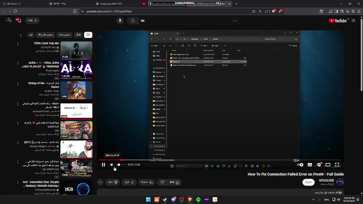
Task: Click the dislike thumbs-down button
Action: tap(162, 182)
